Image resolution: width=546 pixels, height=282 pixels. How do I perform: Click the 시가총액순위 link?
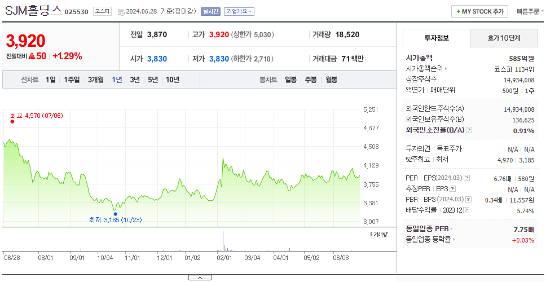click(424, 69)
